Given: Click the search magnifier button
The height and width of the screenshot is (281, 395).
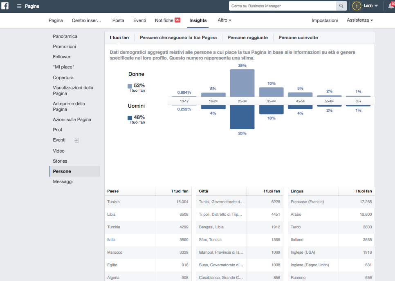Looking at the screenshot, I should tap(341, 6).
